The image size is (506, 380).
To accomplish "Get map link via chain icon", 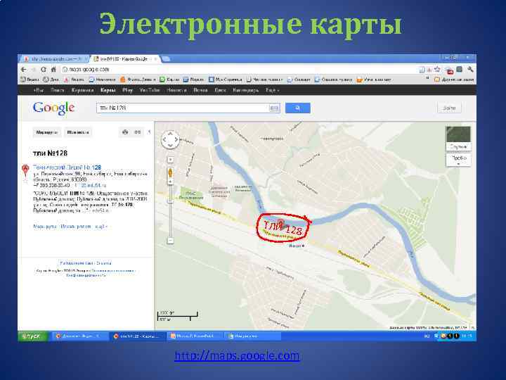I will pos(138,132).
